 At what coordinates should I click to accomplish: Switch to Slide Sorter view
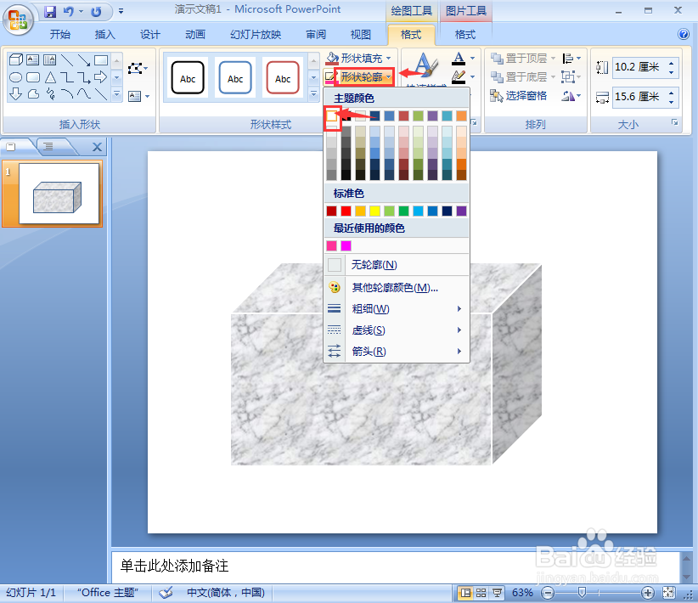pyautogui.click(x=481, y=593)
